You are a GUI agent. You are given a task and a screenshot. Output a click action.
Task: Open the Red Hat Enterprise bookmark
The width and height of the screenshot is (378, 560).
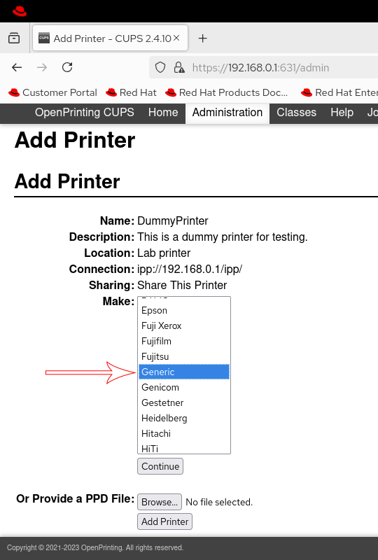tap(339, 92)
